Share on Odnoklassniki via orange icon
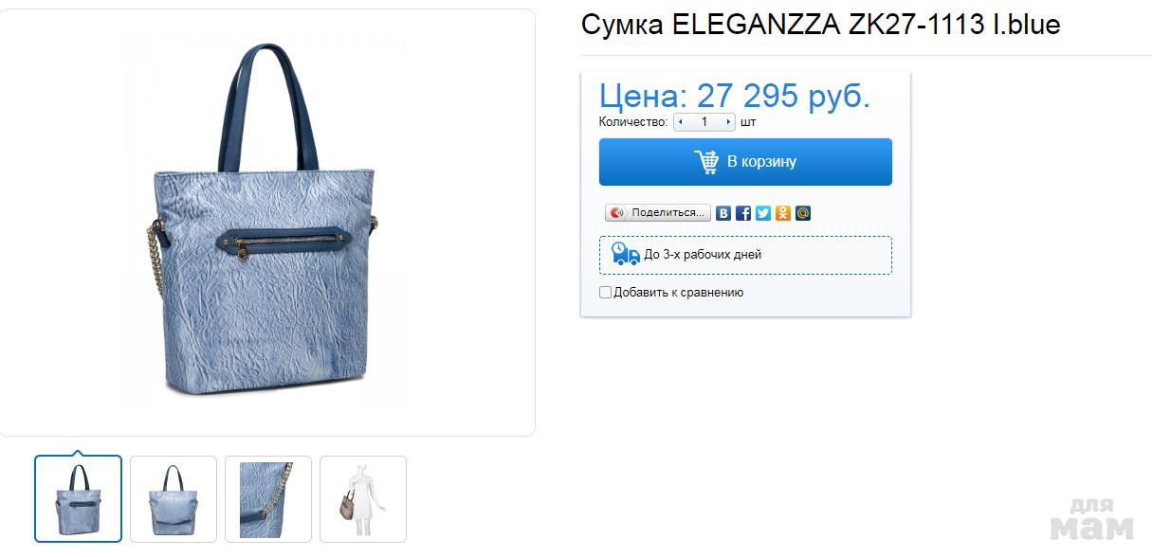 pos(783,213)
